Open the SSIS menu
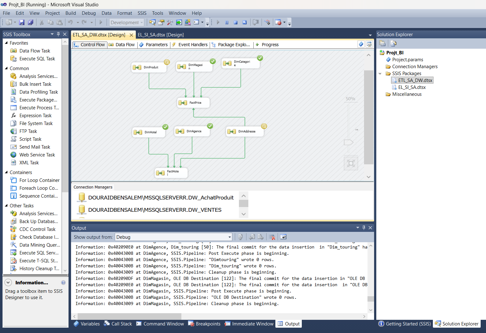Screen dimensions: 486x333 click(142, 13)
